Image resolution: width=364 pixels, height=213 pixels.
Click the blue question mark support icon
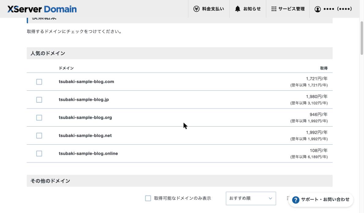(x=296, y=200)
